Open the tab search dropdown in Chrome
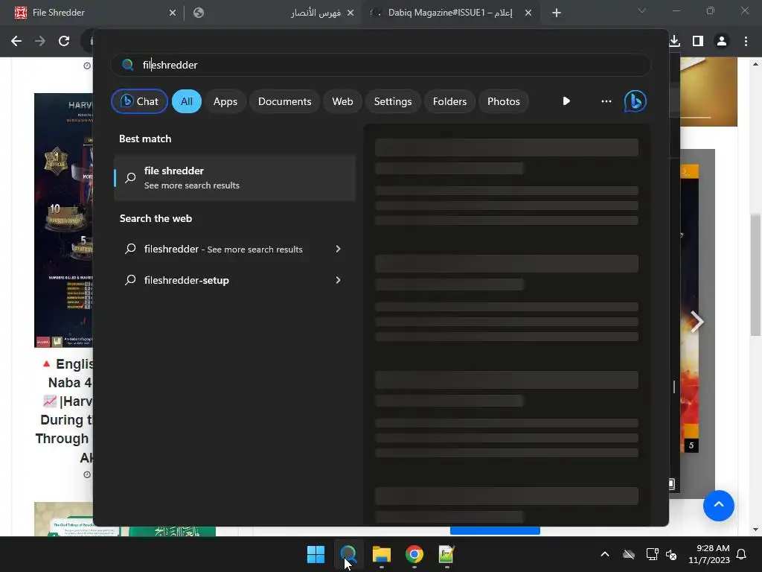The width and height of the screenshot is (762, 572). 642,10
